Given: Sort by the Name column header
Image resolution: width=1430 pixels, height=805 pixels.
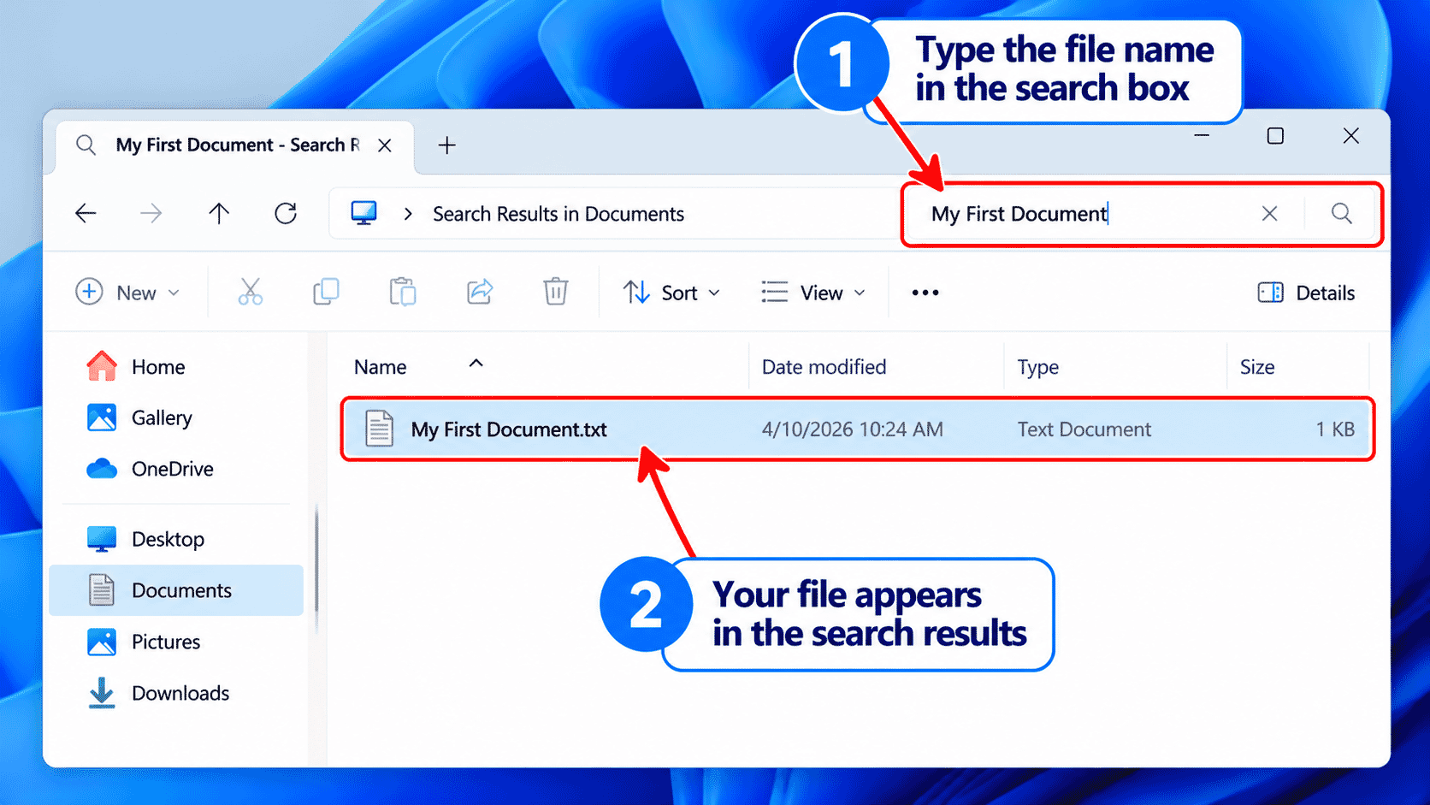Looking at the screenshot, I should (x=381, y=367).
